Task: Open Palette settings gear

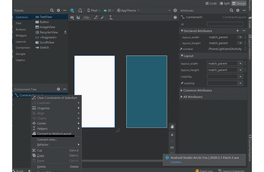Action: click(x=59, y=11)
